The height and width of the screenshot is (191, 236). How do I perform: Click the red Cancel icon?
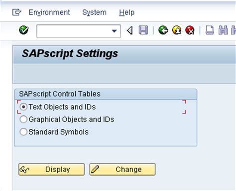click(190, 30)
